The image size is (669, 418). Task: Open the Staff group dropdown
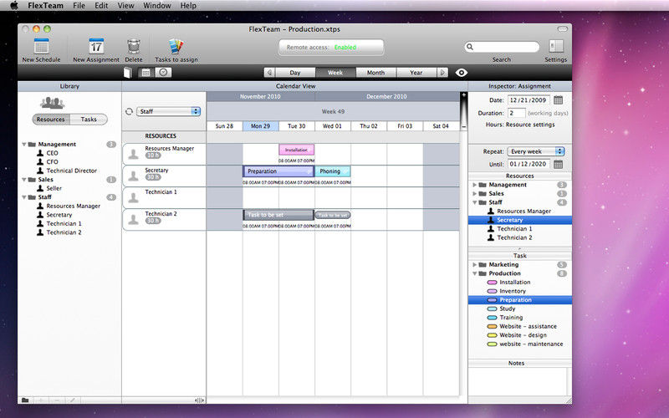(x=169, y=111)
